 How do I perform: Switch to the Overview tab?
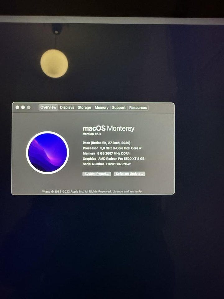(x=48, y=107)
